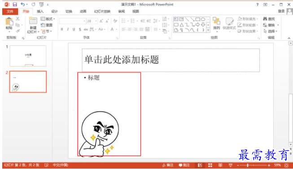
Task: Start Slide Show view icon in status bar
Action: tap(230, 165)
